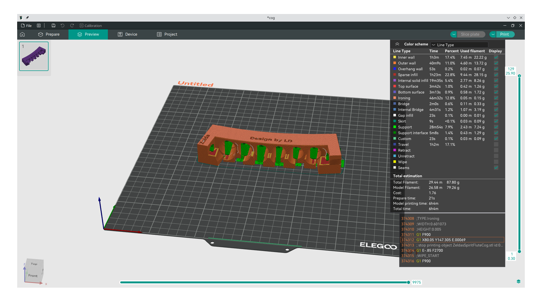
Task: Select G-code line 374312
Action: click(x=452, y=240)
